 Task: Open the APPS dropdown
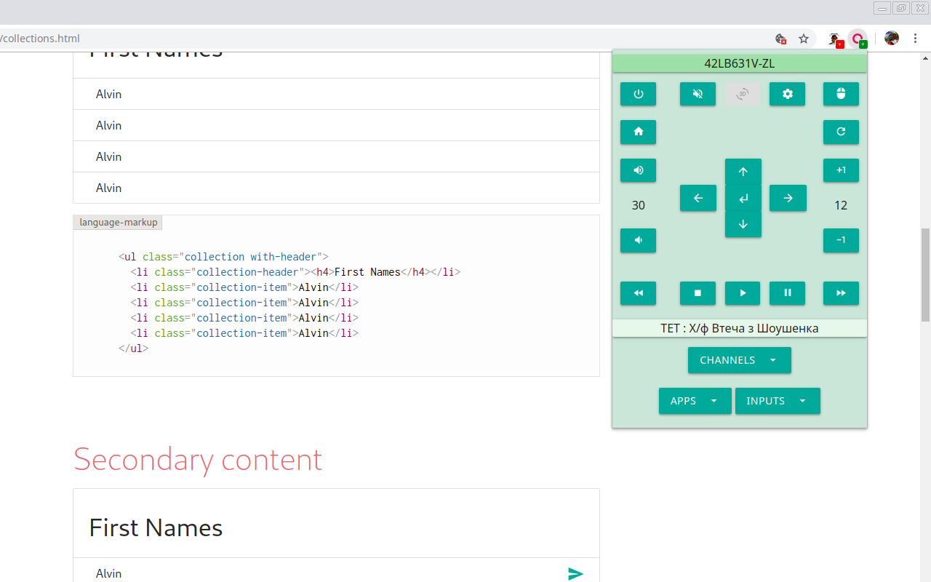pyautogui.click(x=695, y=401)
